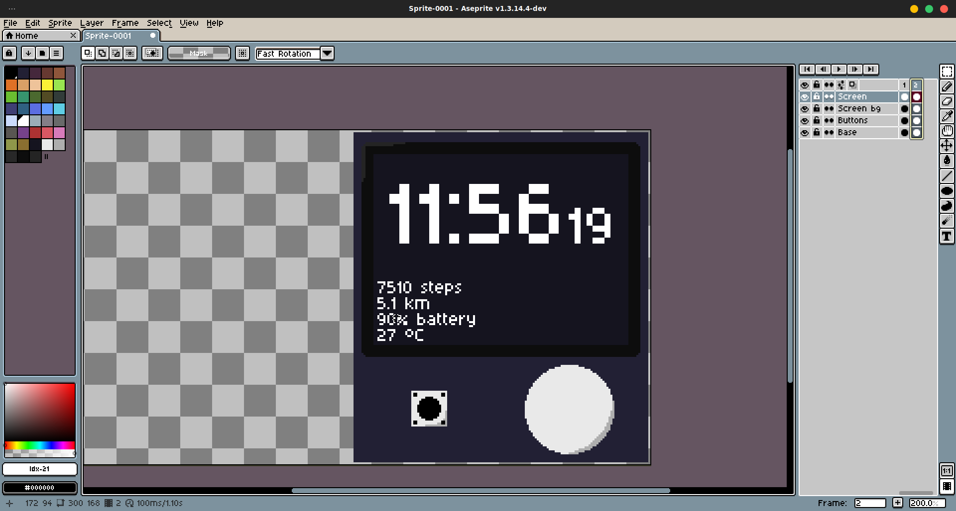956x511 pixels.
Task: Click the Mask button
Action: point(199,53)
